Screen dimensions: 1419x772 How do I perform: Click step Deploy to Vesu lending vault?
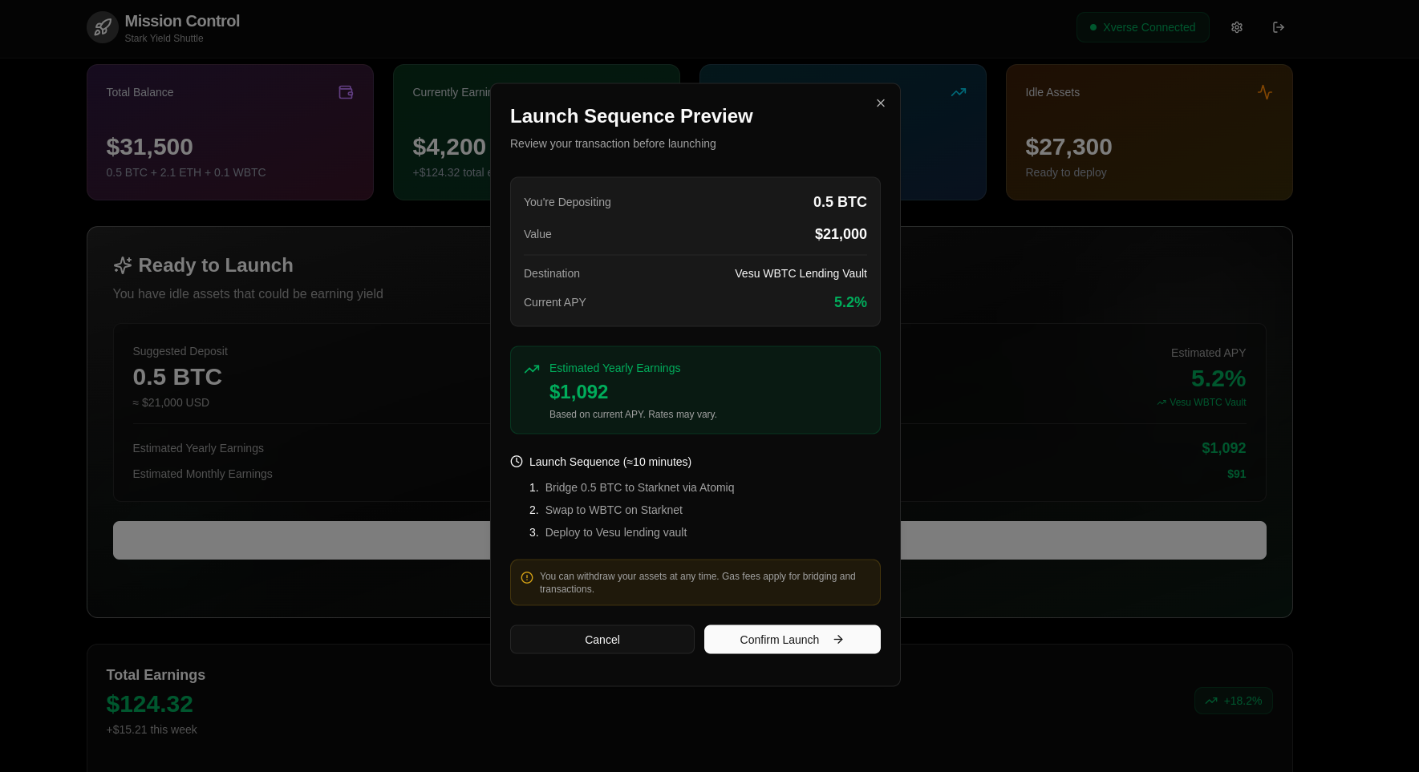pyautogui.click(x=616, y=532)
